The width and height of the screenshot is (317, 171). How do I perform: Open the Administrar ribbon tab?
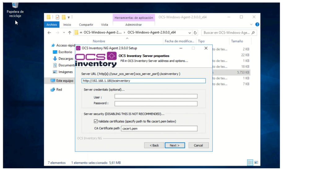pos(133,25)
